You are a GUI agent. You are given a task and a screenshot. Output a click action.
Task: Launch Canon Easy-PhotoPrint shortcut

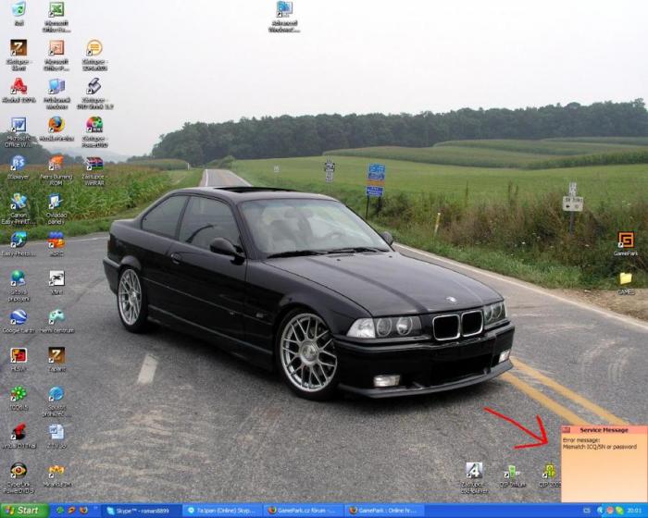click(x=19, y=240)
